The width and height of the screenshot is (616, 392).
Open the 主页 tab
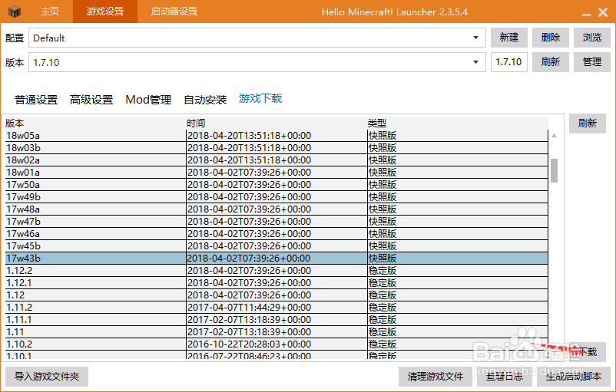coord(50,12)
